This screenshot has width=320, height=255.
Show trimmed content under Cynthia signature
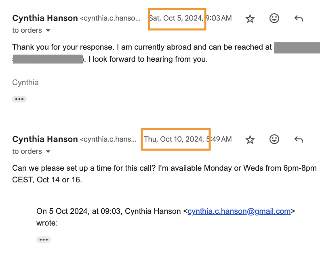tap(19, 99)
